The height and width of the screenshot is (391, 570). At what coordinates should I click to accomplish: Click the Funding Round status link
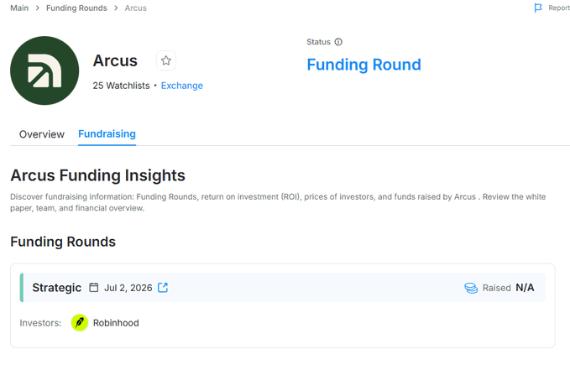point(363,65)
